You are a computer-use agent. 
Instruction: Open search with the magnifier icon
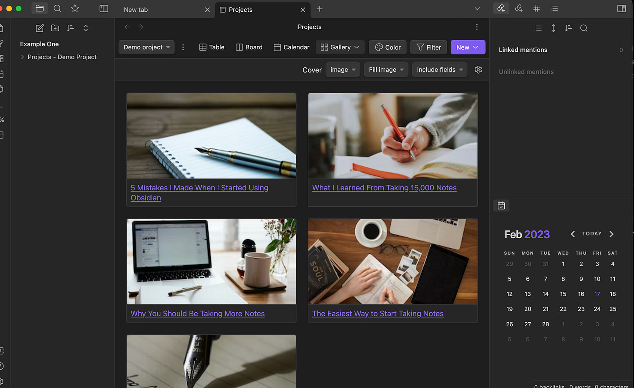click(x=57, y=8)
